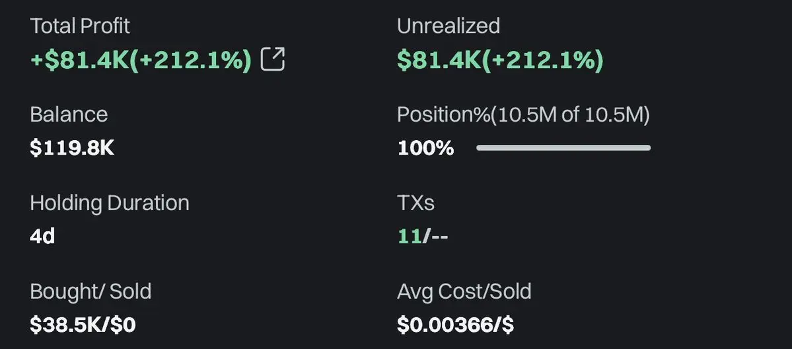Select the $38.5K/$0 bought sold value
The width and height of the screenshot is (792, 349).
tap(83, 325)
